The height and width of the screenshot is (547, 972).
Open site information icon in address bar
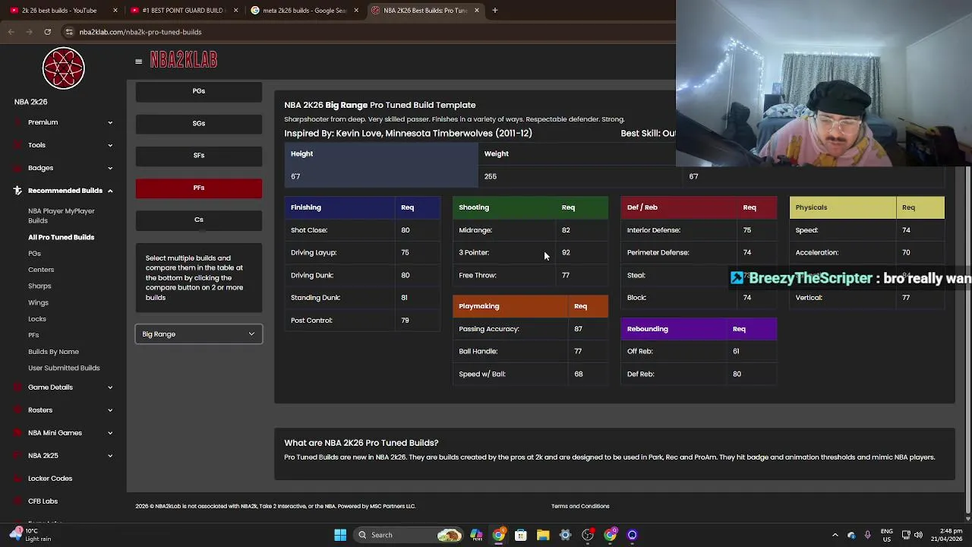69,32
